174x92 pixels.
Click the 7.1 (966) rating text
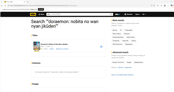click(44, 49)
